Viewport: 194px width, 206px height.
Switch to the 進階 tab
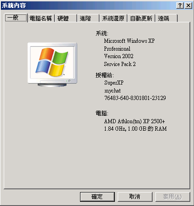tap(88, 19)
